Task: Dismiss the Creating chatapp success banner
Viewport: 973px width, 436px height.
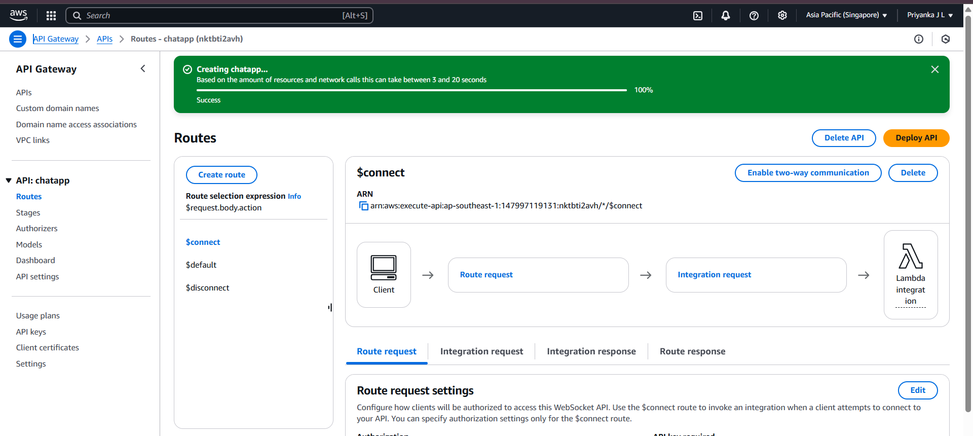Action: point(935,69)
